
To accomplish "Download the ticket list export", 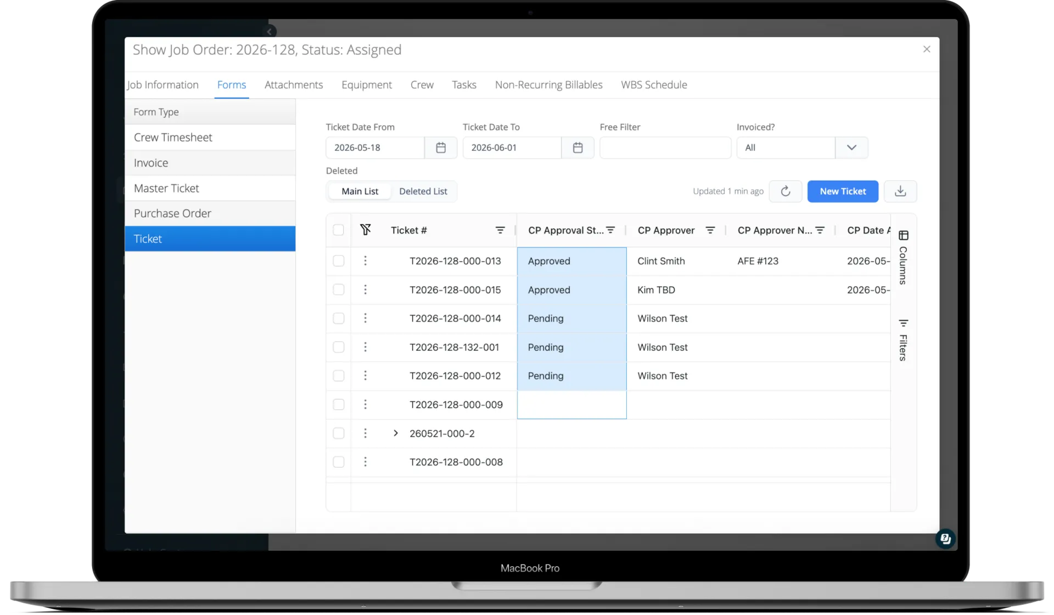I will pos(900,191).
